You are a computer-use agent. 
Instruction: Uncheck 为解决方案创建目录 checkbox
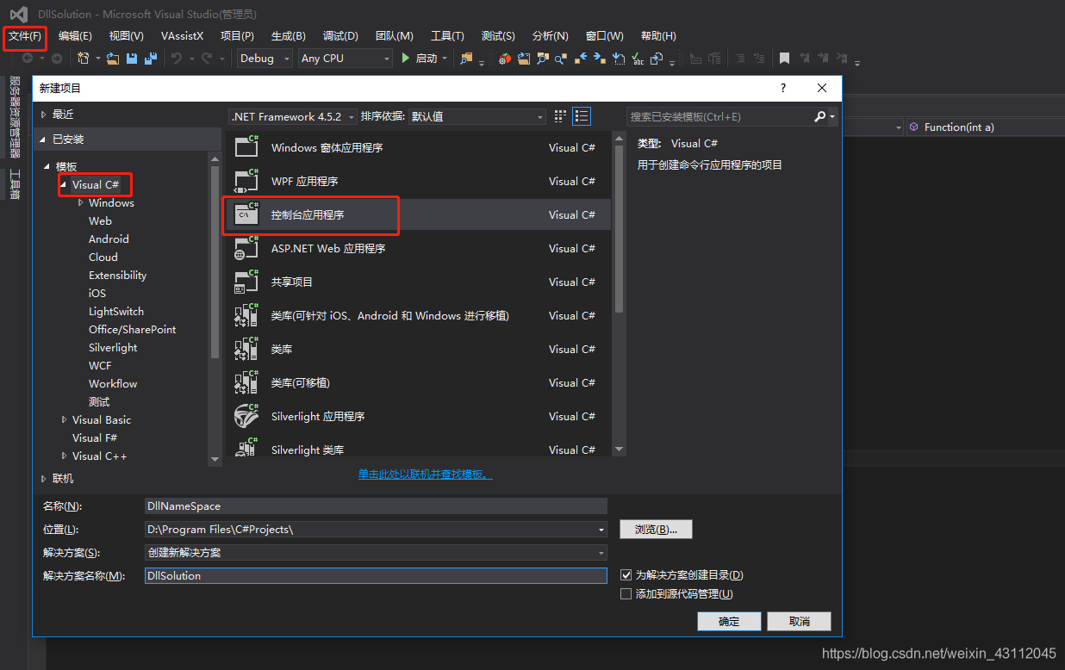[x=626, y=574]
